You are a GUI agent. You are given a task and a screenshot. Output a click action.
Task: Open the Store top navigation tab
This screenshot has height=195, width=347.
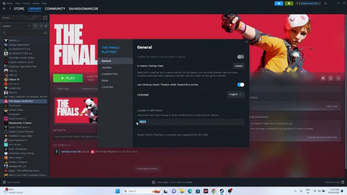[19, 8]
